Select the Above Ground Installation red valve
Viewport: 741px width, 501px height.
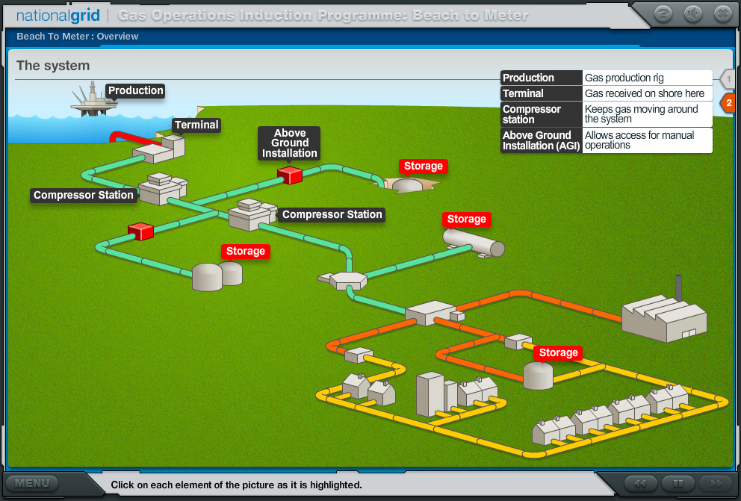pos(290,175)
